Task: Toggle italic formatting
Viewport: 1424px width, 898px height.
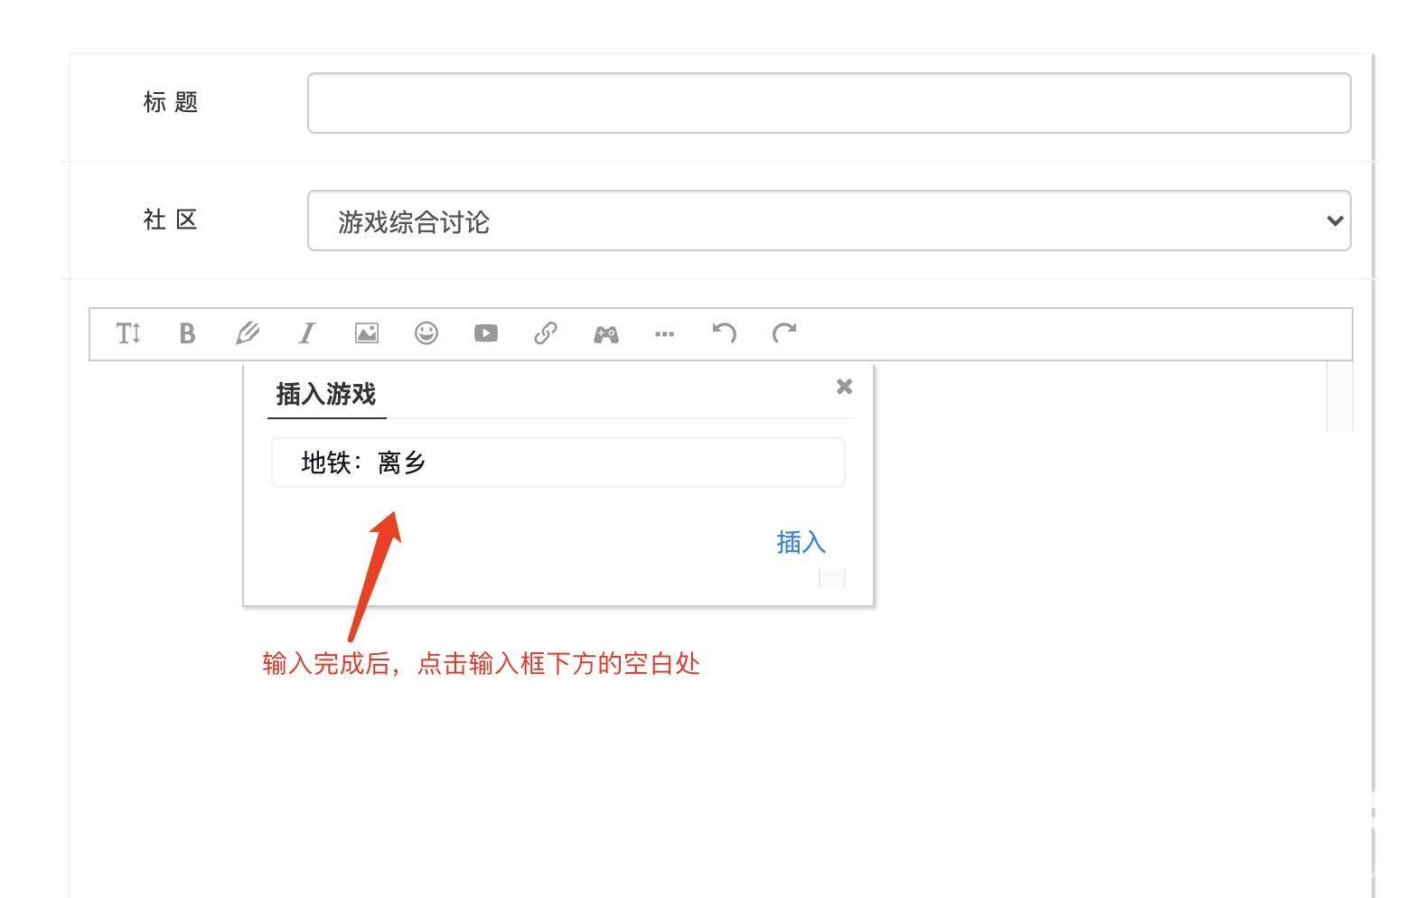Action: (x=307, y=333)
